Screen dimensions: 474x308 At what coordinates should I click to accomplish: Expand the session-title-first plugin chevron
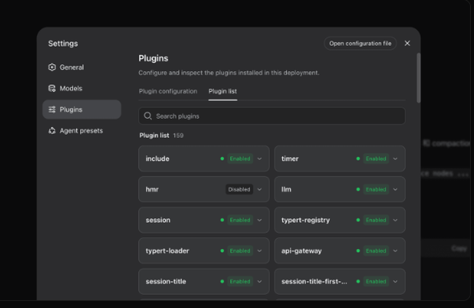[x=395, y=281]
